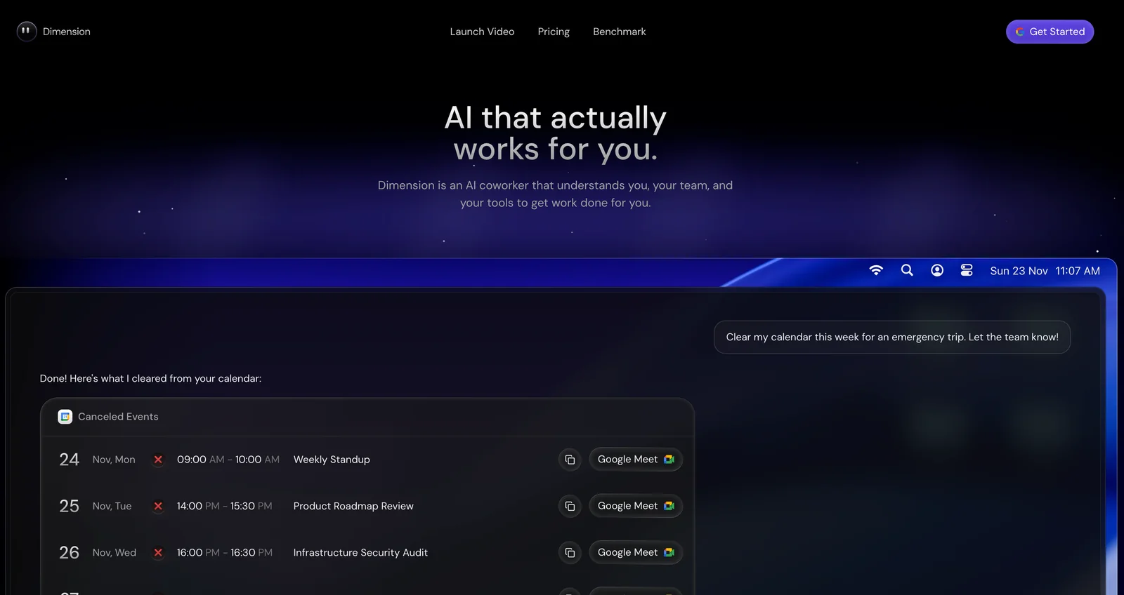The width and height of the screenshot is (1124, 595).
Task: Click the Sun 23 Nov date and time
Action: pyautogui.click(x=1045, y=271)
